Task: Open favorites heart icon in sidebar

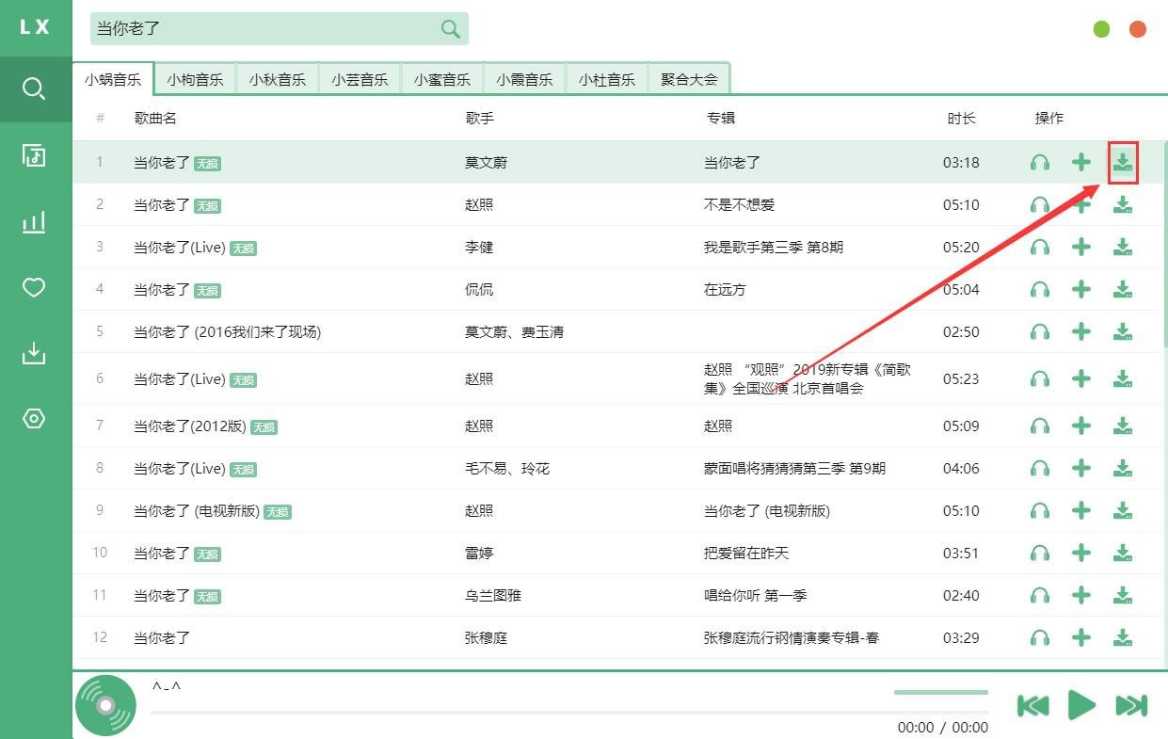Action: [x=34, y=288]
